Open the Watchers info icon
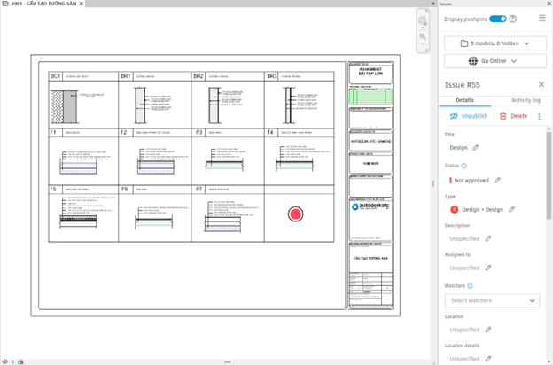 tap(470, 286)
